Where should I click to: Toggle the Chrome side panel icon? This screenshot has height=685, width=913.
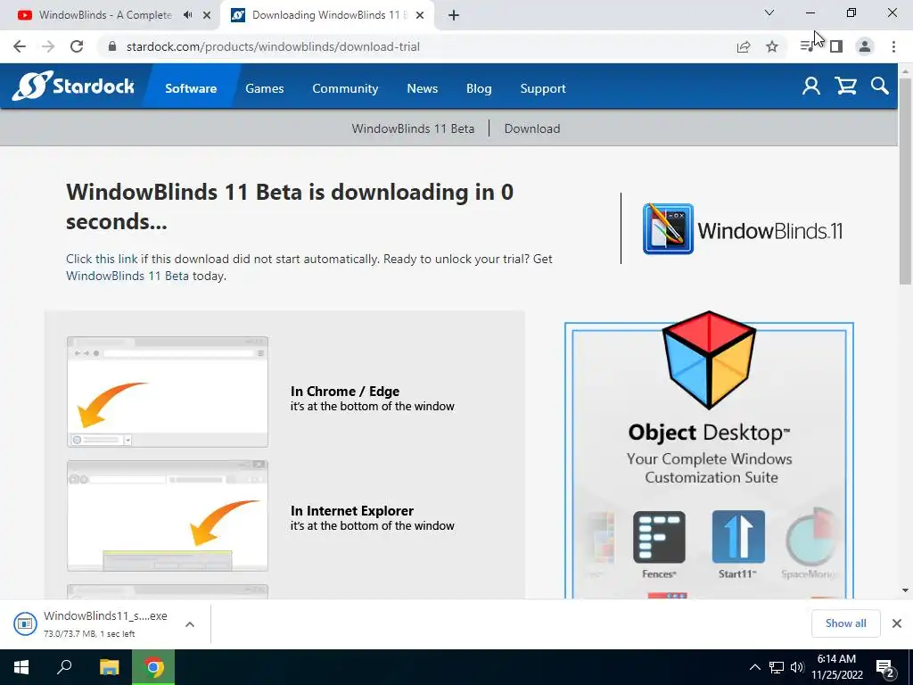click(x=836, y=46)
